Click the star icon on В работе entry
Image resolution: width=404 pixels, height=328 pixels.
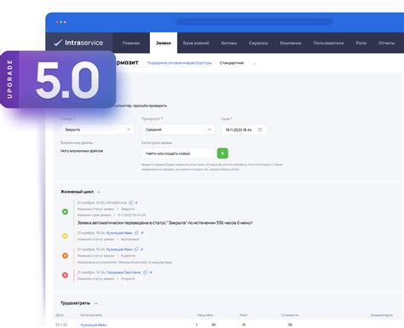coord(141,250)
